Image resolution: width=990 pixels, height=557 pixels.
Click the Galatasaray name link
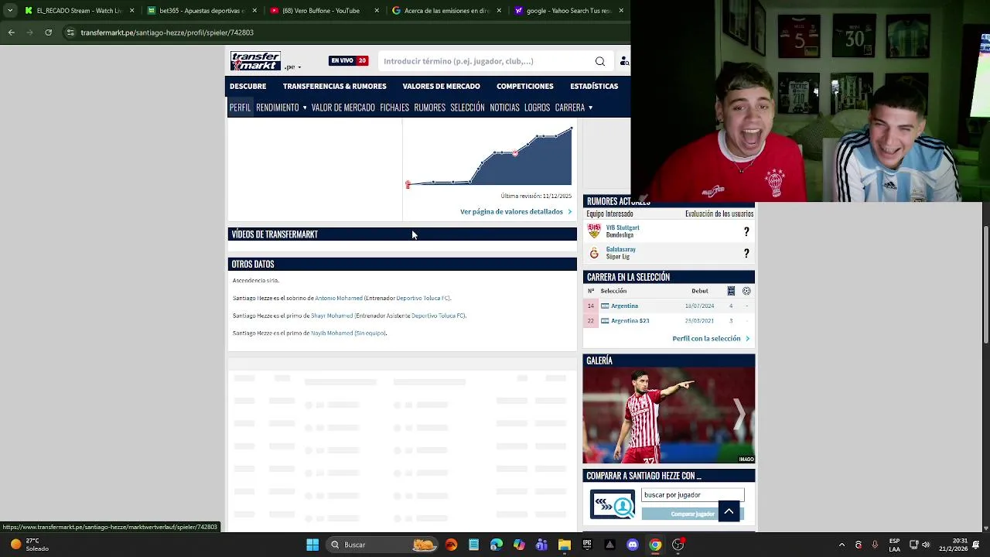621,249
